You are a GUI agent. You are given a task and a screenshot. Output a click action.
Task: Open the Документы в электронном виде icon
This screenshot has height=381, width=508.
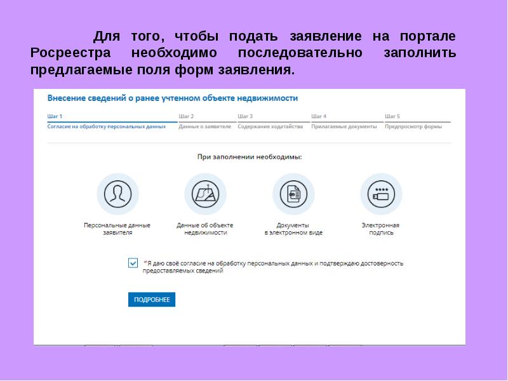point(293,194)
